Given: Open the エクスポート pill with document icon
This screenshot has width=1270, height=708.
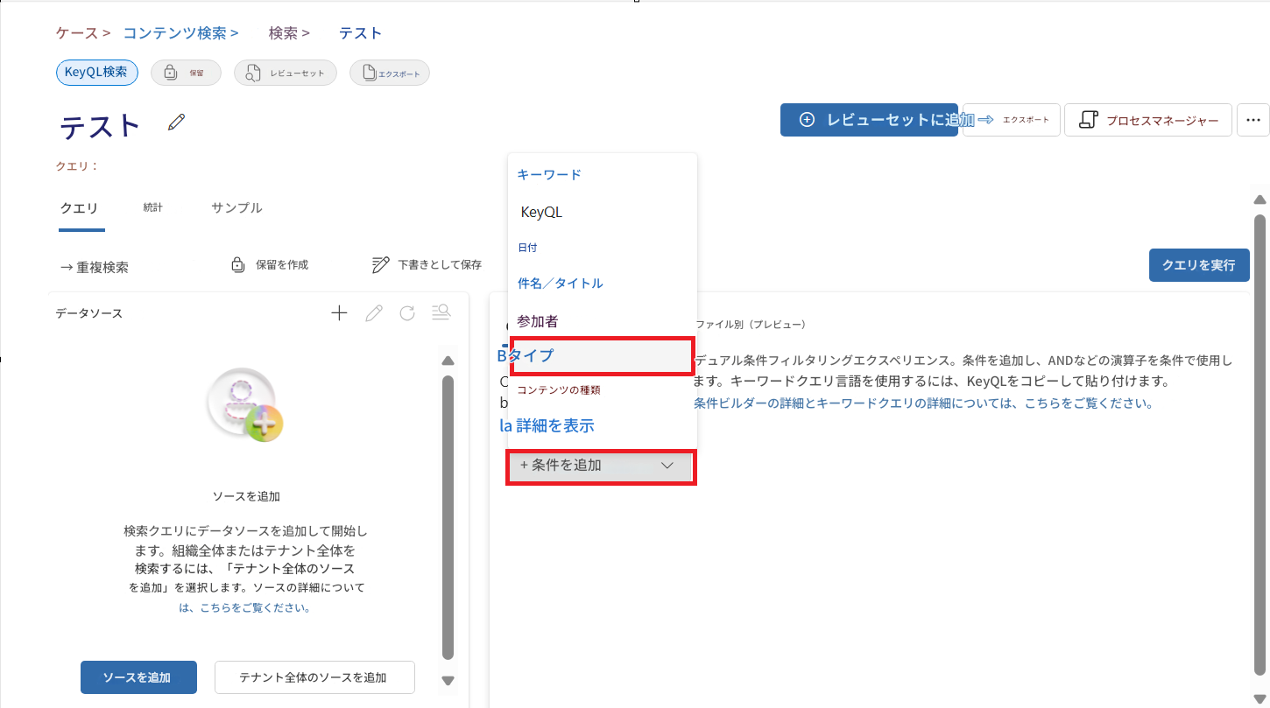Looking at the screenshot, I should (390, 73).
